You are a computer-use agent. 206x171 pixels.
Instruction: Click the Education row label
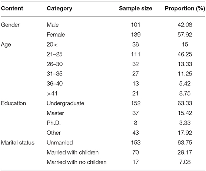tap(13, 103)
